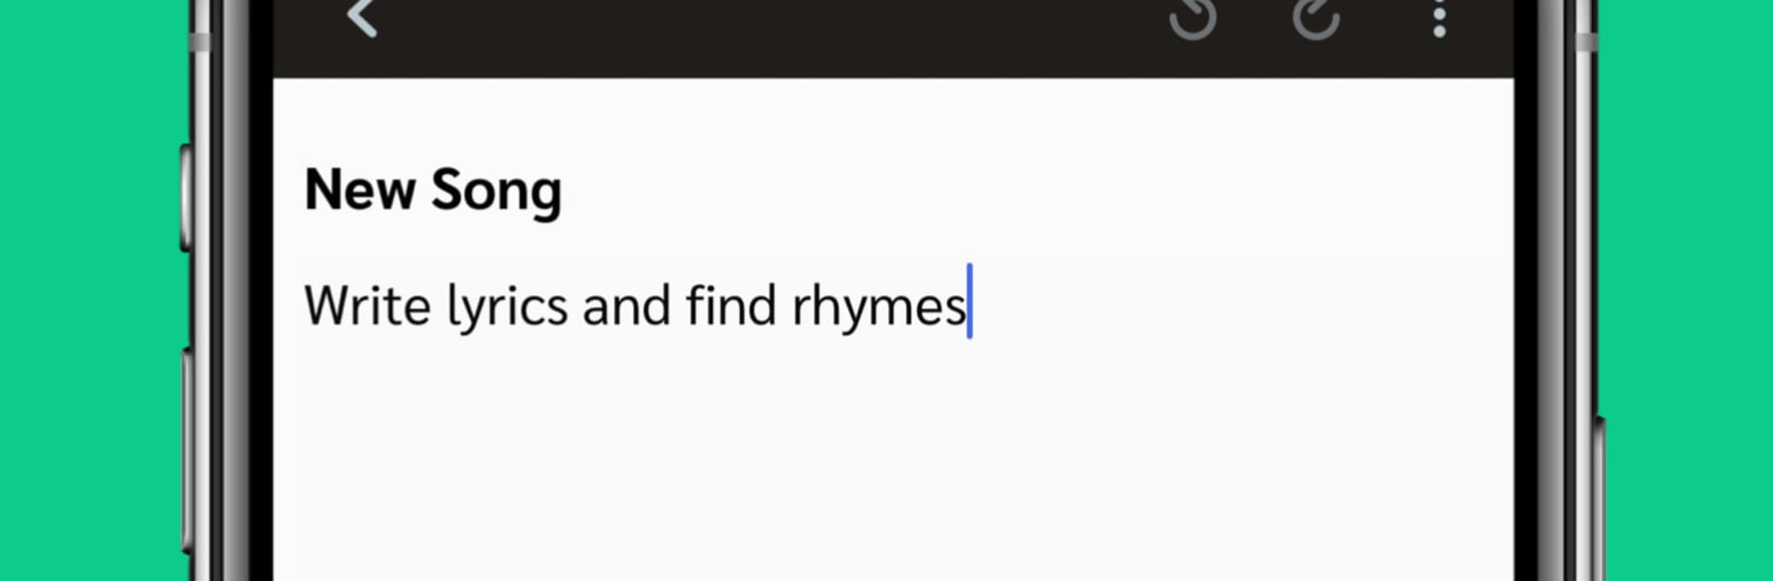The image size is (1773, 581).
Task: Click the empty area below the lyrics line
Action: point(892,461)
